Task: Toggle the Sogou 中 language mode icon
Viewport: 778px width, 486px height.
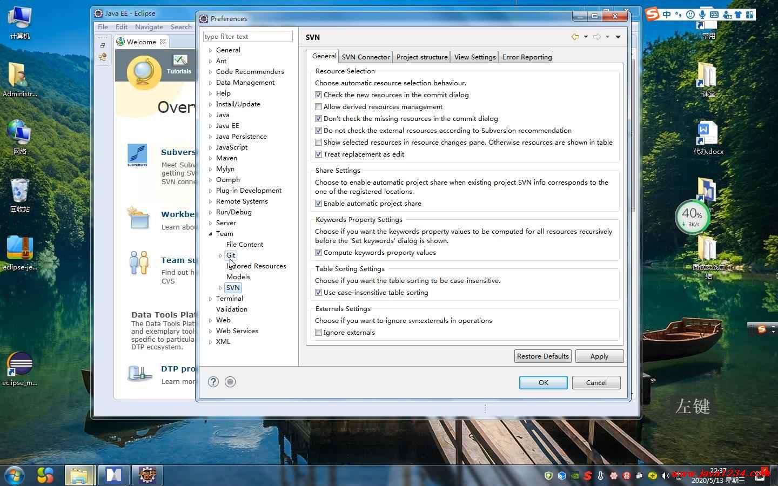Action: tap(667, 15)
